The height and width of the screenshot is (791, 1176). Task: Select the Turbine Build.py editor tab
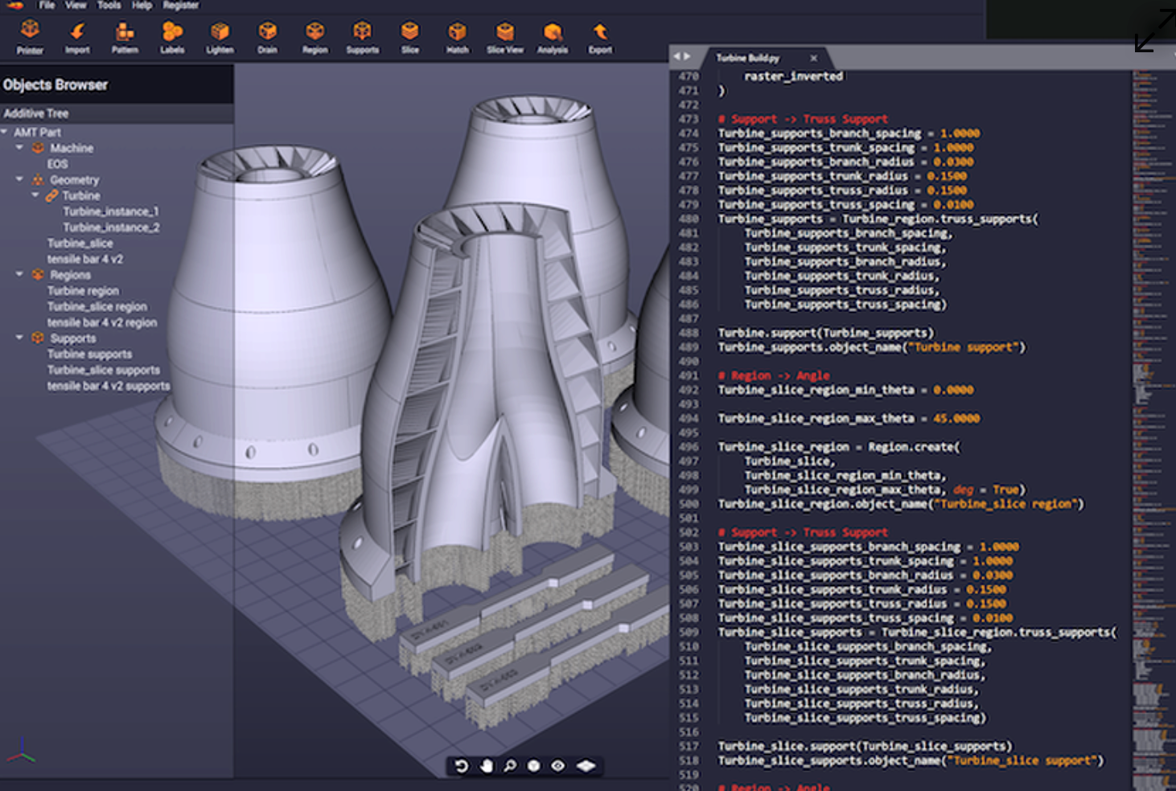748,58
